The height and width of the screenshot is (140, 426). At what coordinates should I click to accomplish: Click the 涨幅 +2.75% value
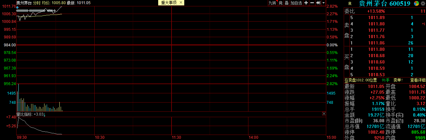point(377,98)
